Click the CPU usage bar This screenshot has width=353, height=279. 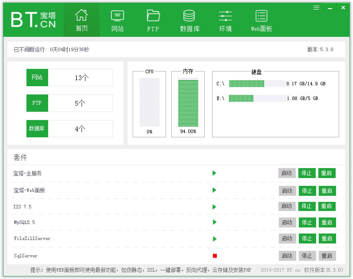[150, 102]
